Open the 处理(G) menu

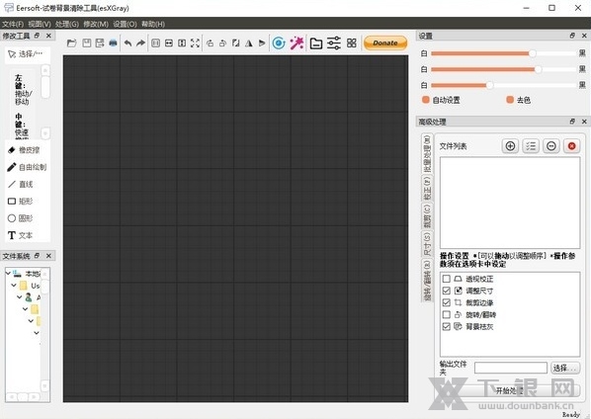[67, 24]
